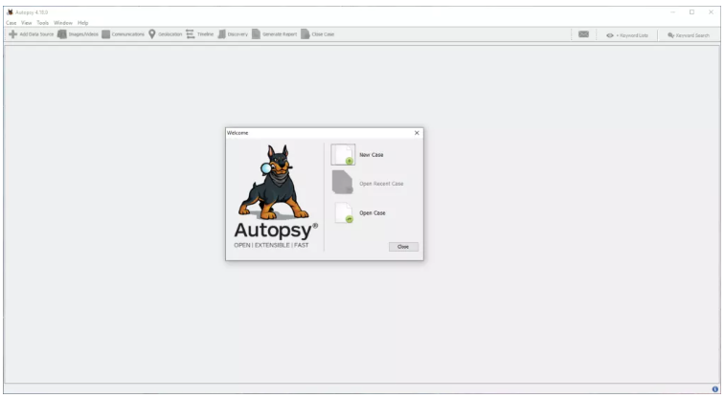The height and width of the screenshot is (398, 725).
Task: Click the Close button in Welcome dialog
Action: [x=403, y=247]
